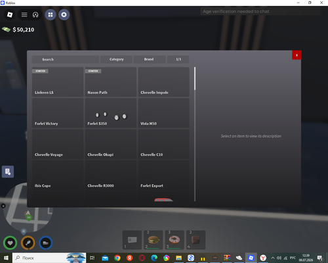
Task: Select the Chevelle R3000 vehicle card
Action: point(111,175)
